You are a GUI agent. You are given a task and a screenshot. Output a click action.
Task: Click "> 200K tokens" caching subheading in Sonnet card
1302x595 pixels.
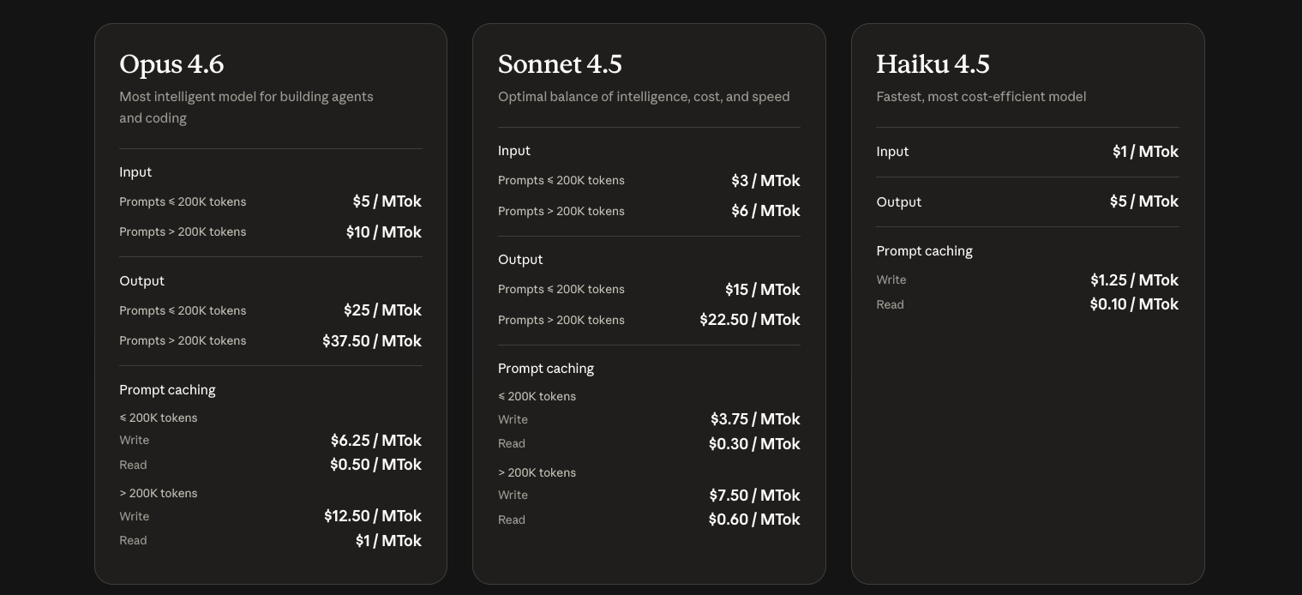[537, 473]
